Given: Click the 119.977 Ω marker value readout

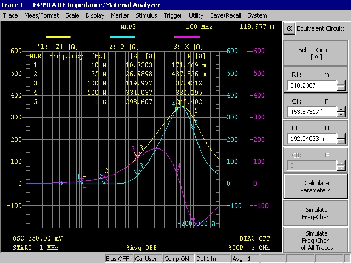Looking at the screenshot, I should pos(257,27).
